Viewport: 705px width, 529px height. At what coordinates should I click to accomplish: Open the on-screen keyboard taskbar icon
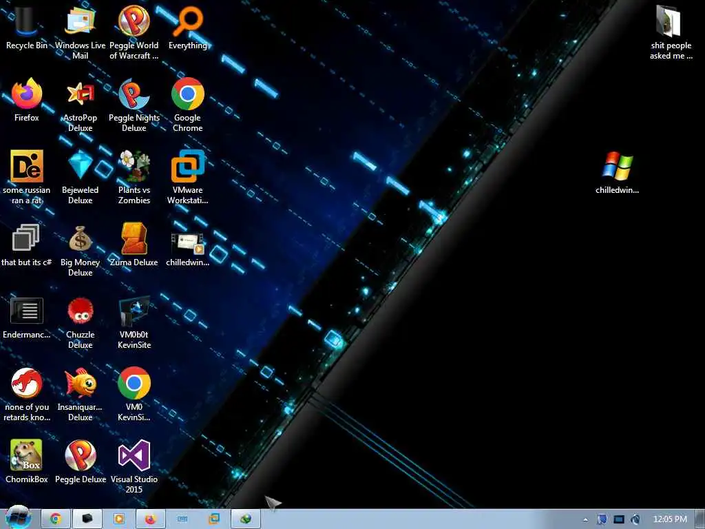tap(182, 519)
